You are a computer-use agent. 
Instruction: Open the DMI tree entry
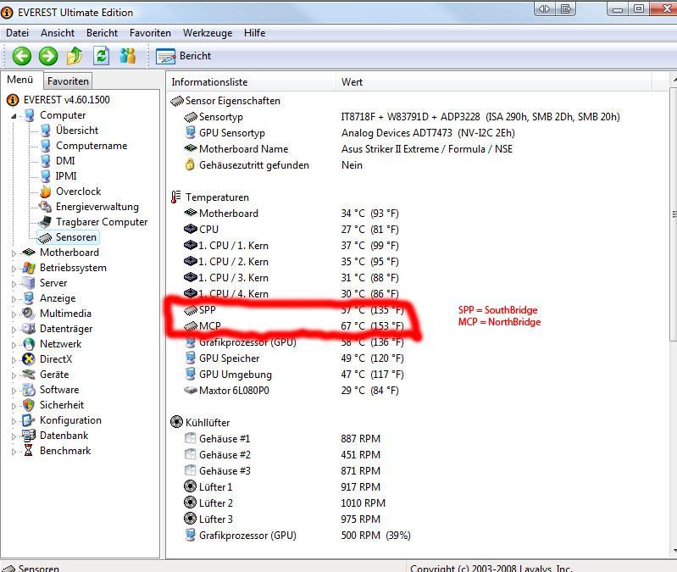[x=65, y=161]
